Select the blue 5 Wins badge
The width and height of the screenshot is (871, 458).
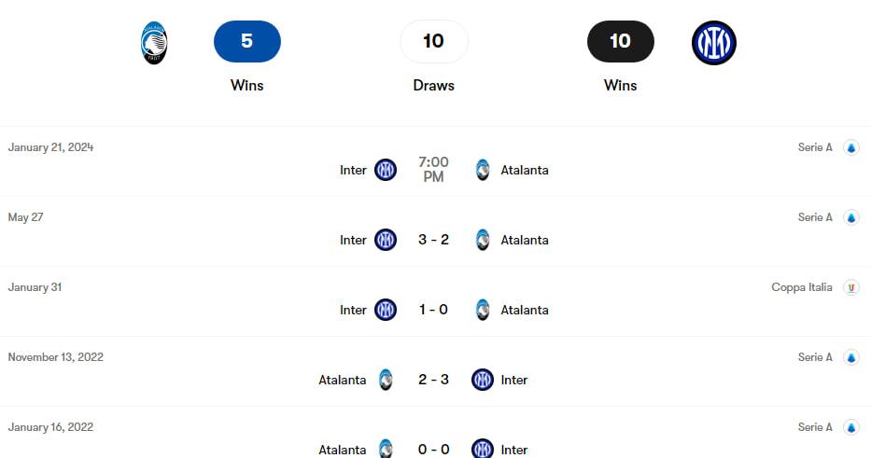tap(247, 41)
